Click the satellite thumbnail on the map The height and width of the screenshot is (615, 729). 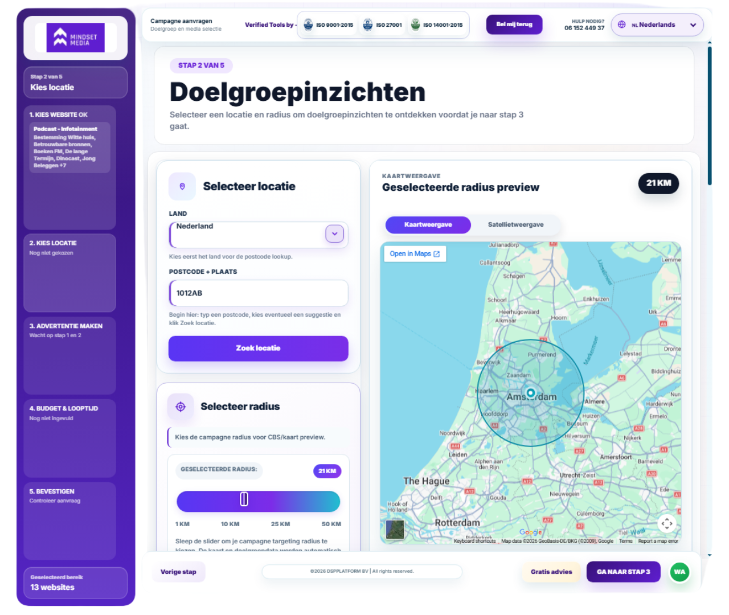395,530
